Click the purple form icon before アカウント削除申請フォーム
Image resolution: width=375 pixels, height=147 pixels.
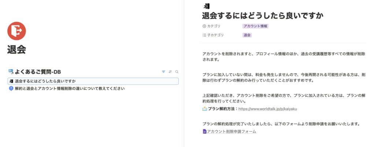click(x=205, y=131)
